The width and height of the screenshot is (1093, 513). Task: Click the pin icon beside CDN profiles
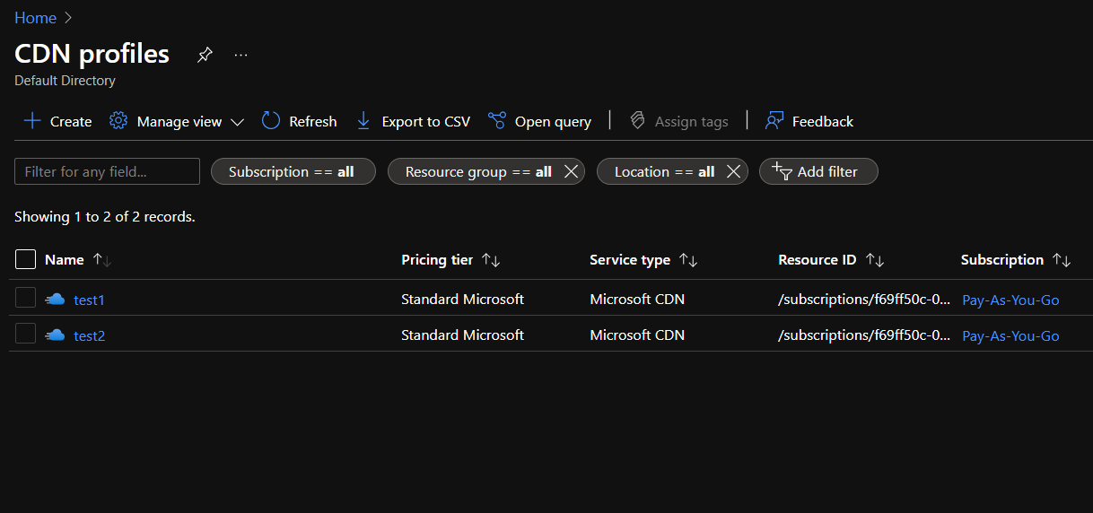click(205, 55)
